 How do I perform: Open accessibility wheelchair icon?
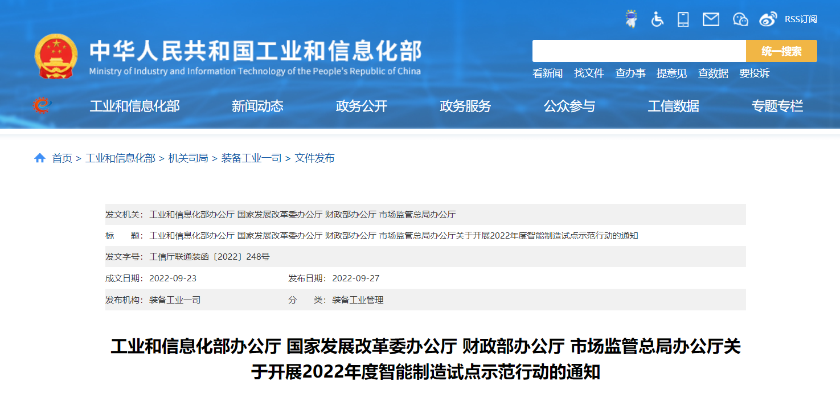[x=657, y=19]
